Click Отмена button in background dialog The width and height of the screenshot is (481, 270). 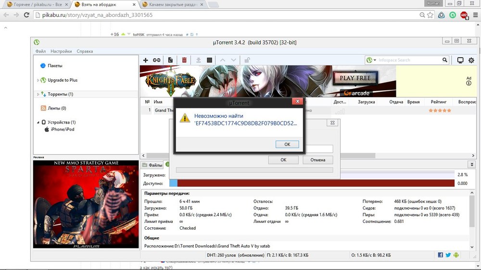(x=317, y=160)
